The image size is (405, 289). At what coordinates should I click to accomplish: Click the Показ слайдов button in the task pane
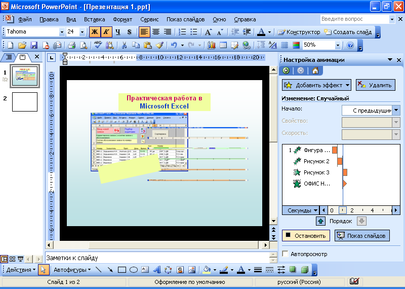(362, 236)
